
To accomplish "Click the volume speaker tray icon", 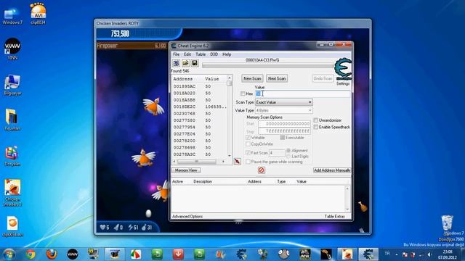I will (x=429, y=254).
